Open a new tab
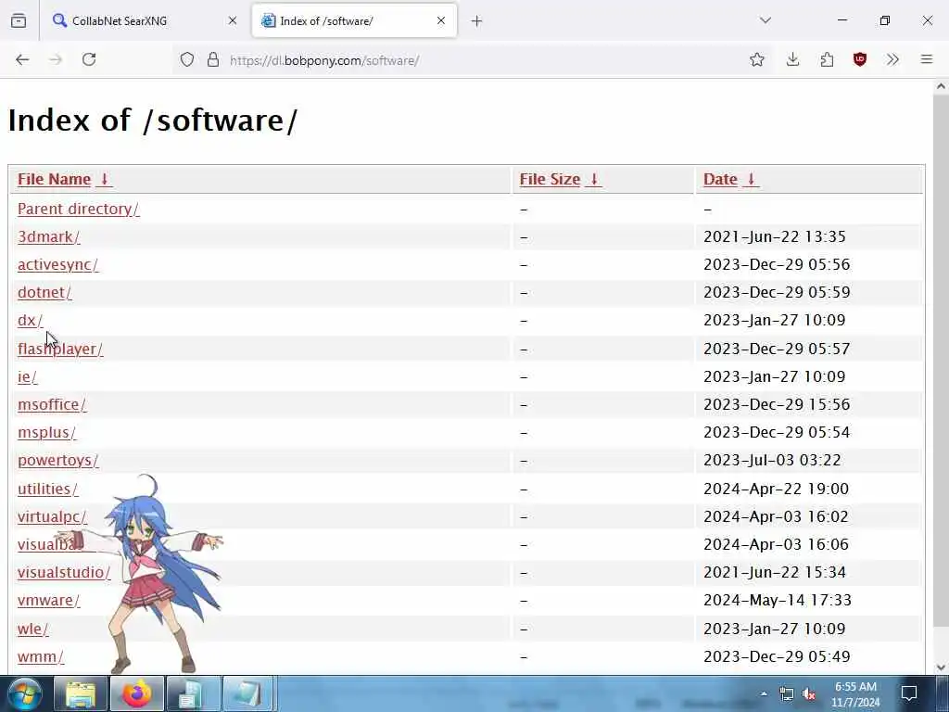This screenshot has width=949, height=712. [x=477, y=21]
